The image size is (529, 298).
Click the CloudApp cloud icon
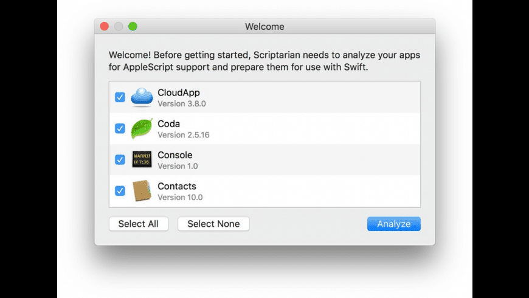pyautogui.click(x=142, y=97)
